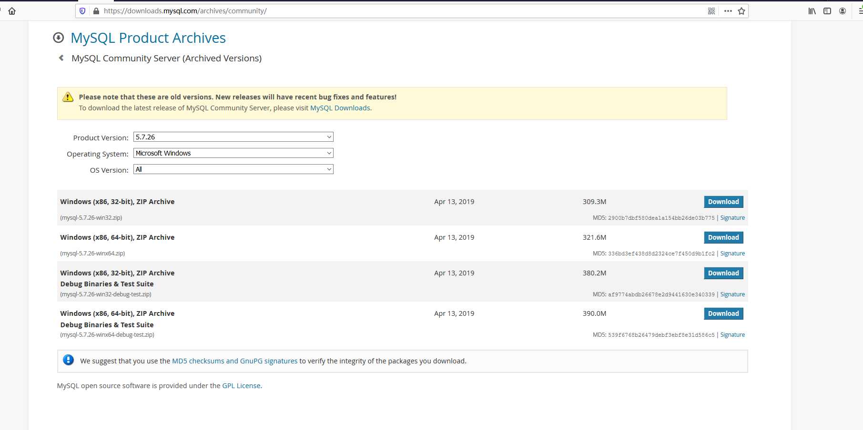
Task: Select the filename (mysql-5.7.26-win32.zip)
Action: (91, 218)
